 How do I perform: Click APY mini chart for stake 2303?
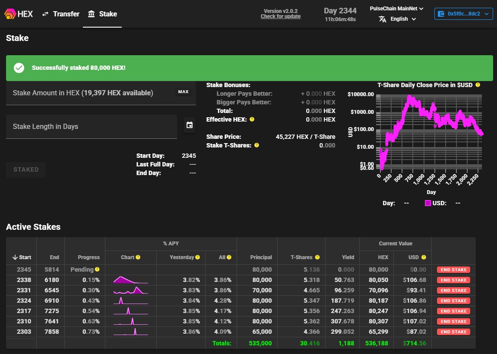click(130, 332)
